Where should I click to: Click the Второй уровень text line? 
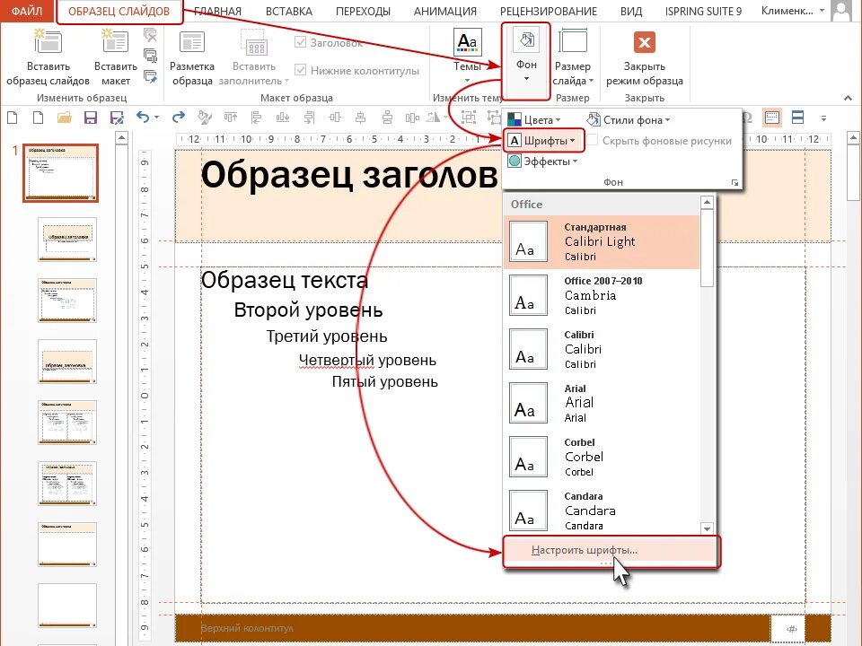tap(308, 310)
